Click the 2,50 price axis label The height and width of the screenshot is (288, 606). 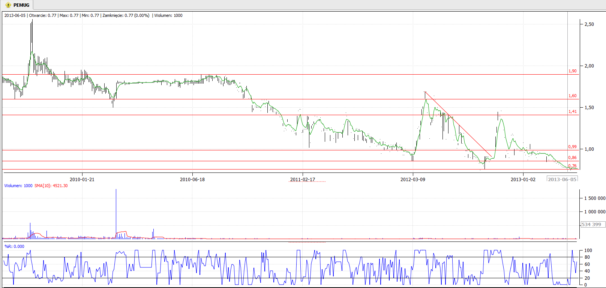coord(589,24)
